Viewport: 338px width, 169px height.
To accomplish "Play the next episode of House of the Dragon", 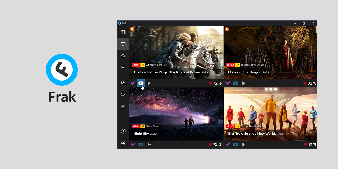I will (244, 83).
